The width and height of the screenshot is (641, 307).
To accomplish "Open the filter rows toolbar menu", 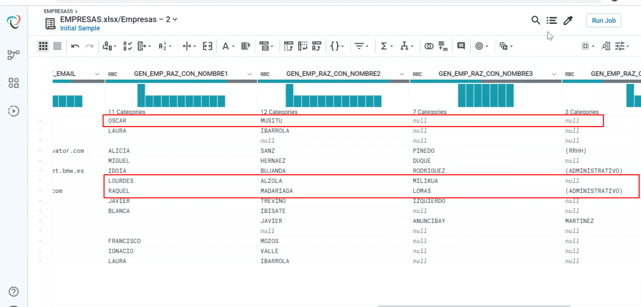I will pos(361,46).
